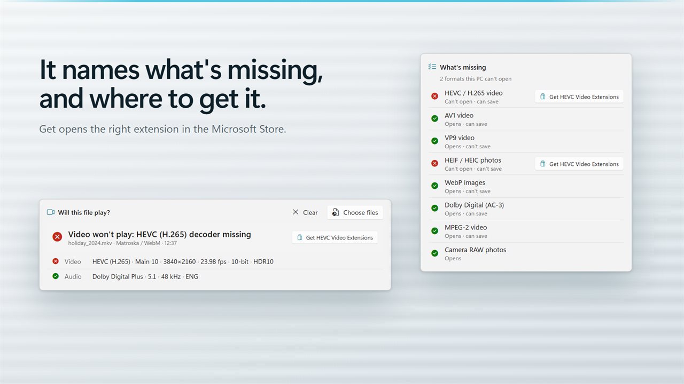The width and height of the screenshot is (684, 384).
Task: Get HEVC Video Extensions for HEVC / H.265 video
Action: coord(579,97)
